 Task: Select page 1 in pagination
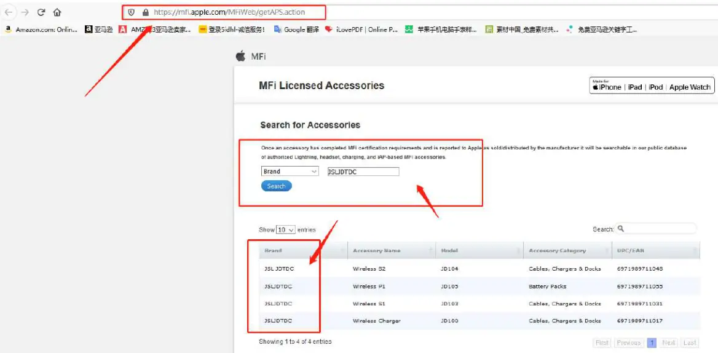pos(652,343)
